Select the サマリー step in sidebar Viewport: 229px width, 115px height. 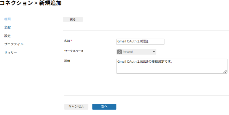(x=11, y=53)
